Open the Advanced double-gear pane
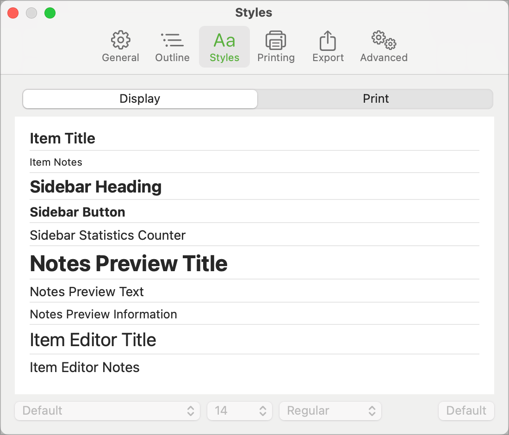This screenshot has height=435, width=509. click(x=384, y=47)
